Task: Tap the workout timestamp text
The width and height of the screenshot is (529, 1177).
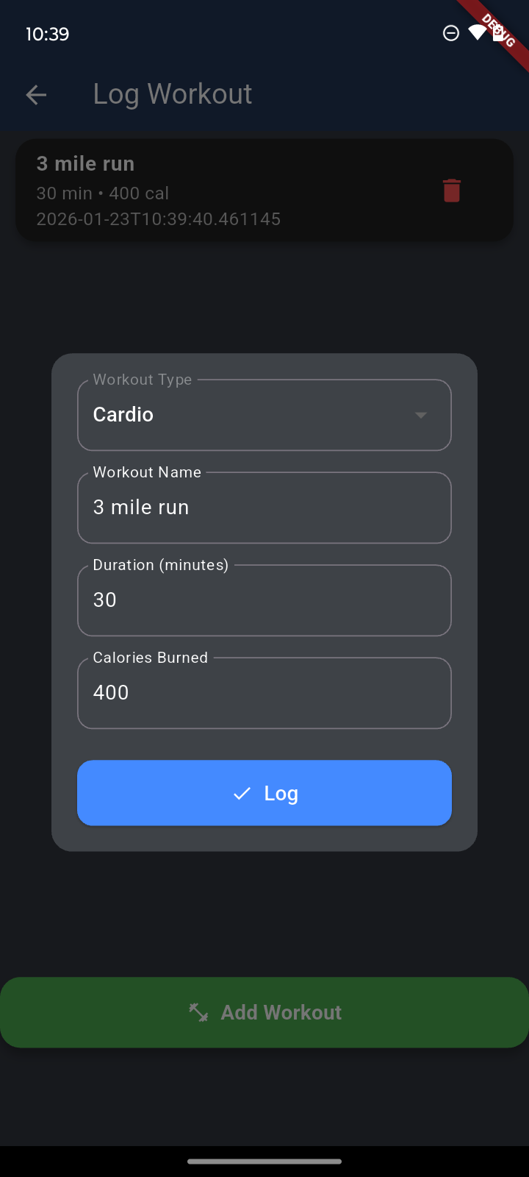Action: (158, 218)
